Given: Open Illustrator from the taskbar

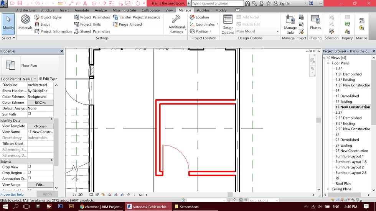Looking at the screenshot, I should 71,206.
